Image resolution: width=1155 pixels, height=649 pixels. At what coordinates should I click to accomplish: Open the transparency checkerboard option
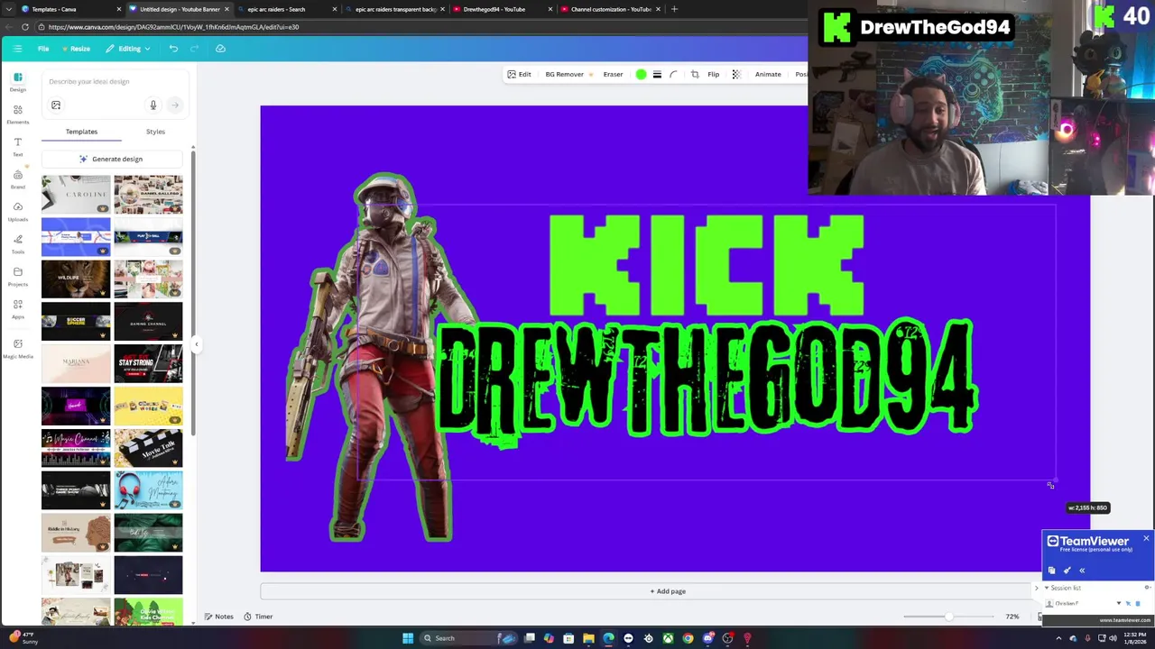736,75
